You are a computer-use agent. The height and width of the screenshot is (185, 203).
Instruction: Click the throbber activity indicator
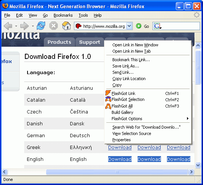197,15
